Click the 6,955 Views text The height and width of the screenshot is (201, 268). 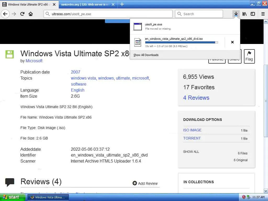coord(198,77)
